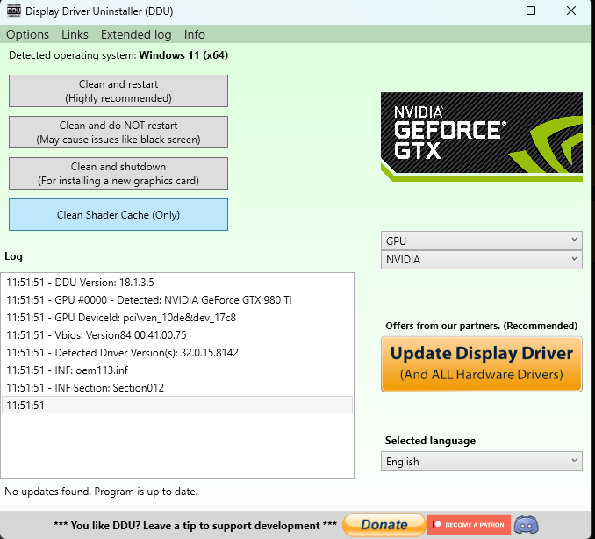Close the DDU window
Image resolution: width=595 pixels, height=539 pixels.
(x=571, y=11)
